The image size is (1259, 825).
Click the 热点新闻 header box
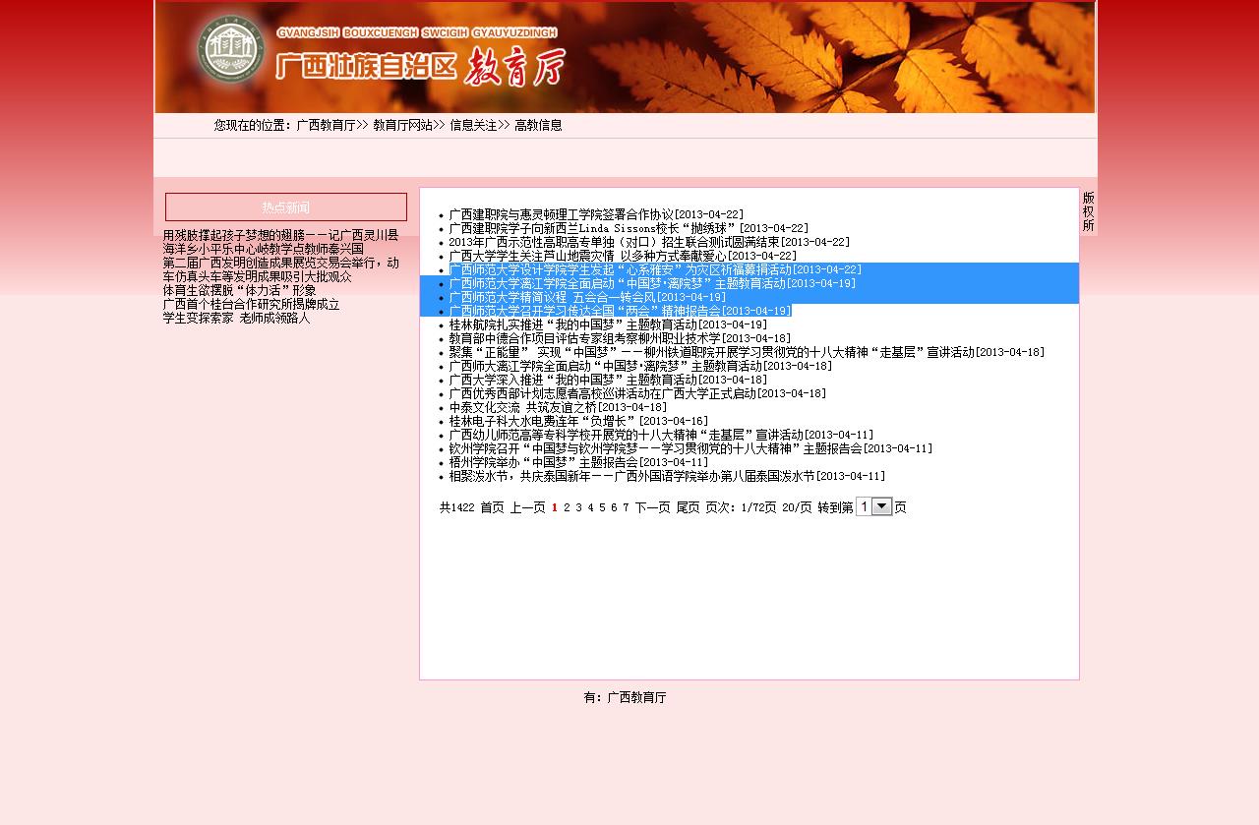[x=285, y=207]
